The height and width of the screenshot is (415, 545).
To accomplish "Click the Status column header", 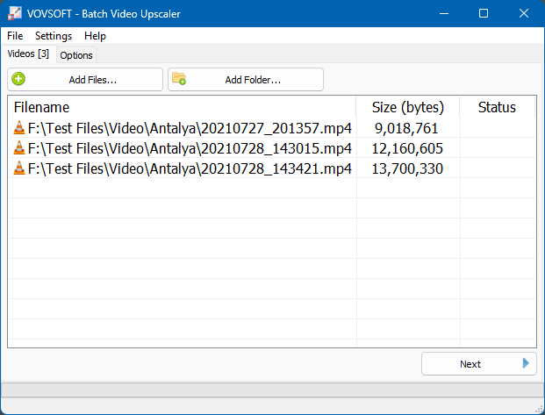I will [497, 107].
